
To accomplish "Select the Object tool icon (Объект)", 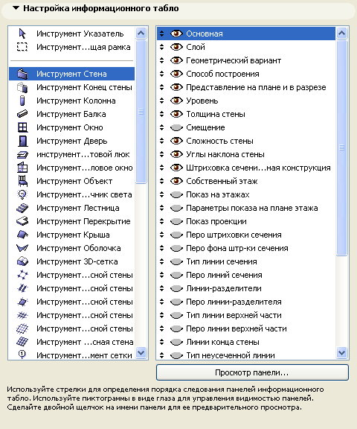I will [x=22, y=181].
